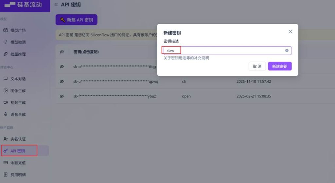Go to 批量推理 page
Image resolution: width=335 pixels, height=183 pixels.
coord(18,54)
